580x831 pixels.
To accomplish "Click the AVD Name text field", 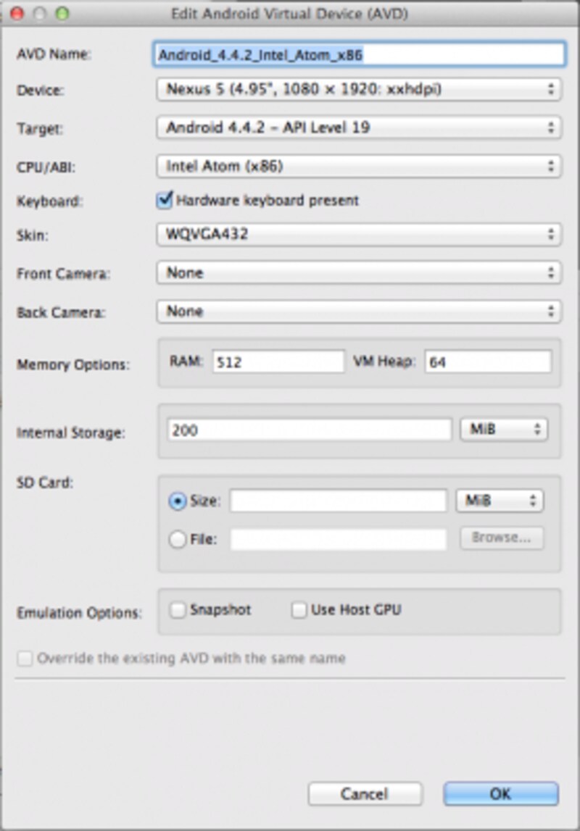I will point(359,54).
